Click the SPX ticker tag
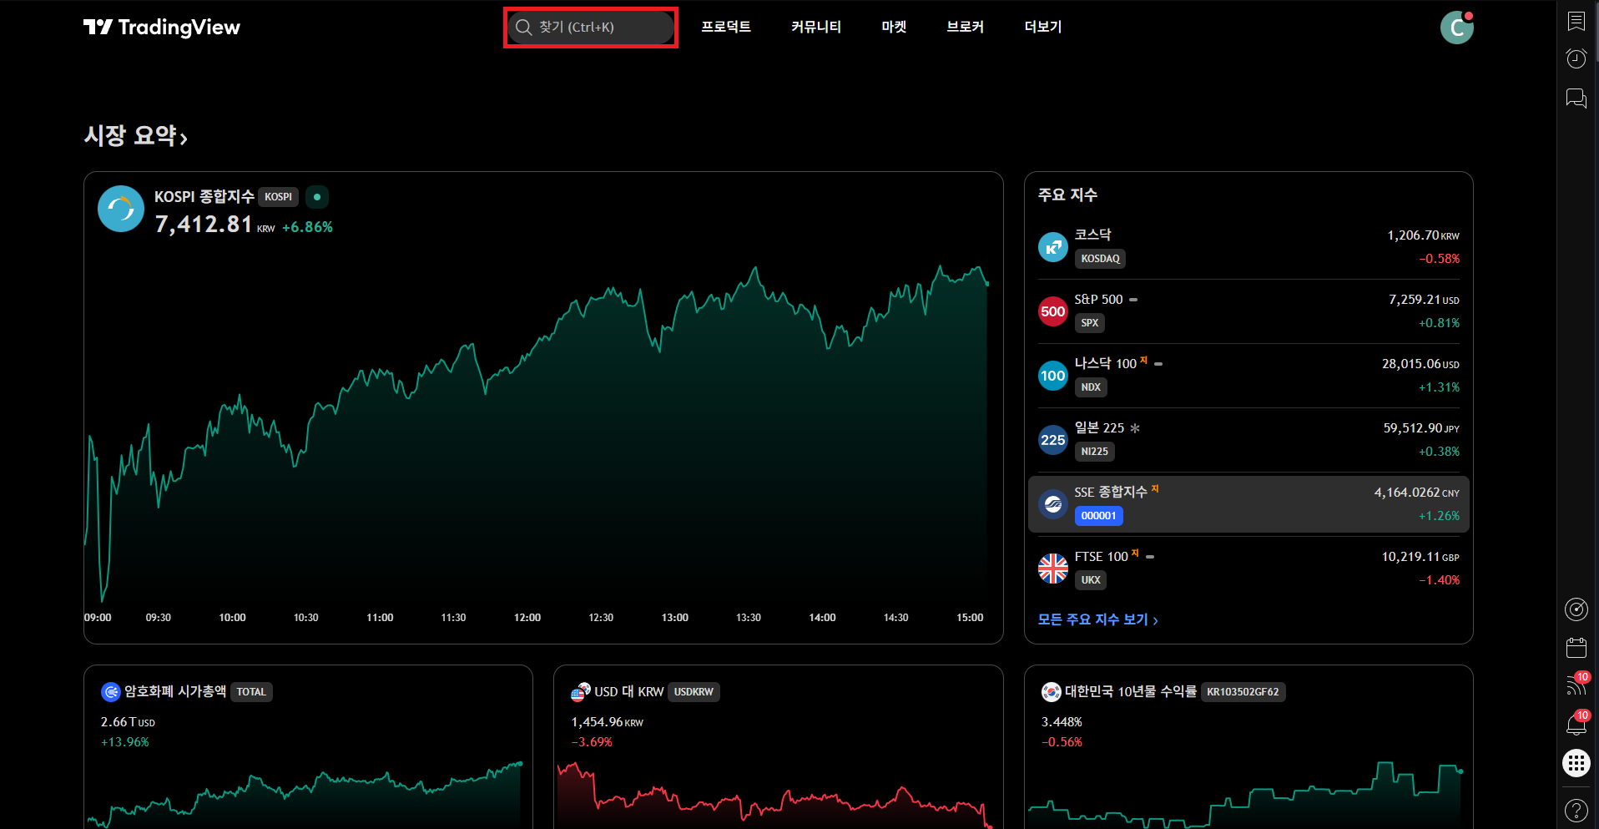This screenshot has height=829, width=1599. pos(1089,323)
